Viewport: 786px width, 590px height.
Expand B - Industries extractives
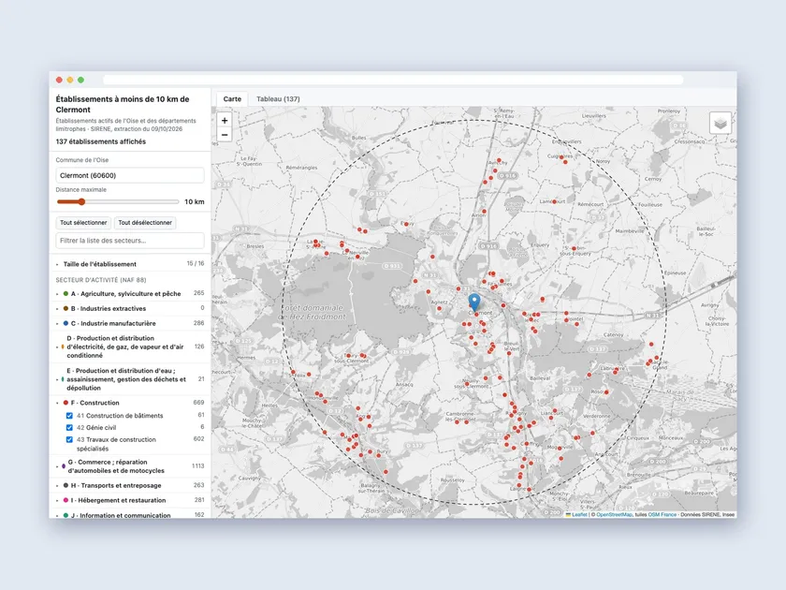[130, 308]
